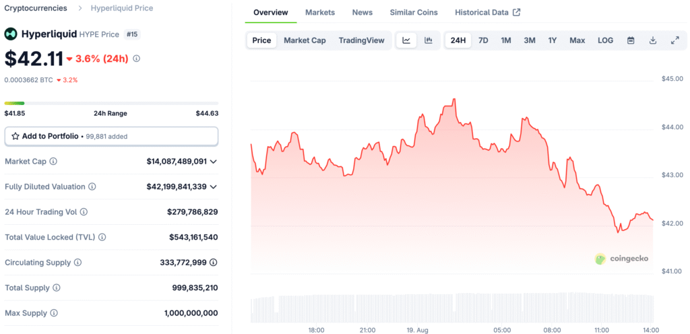Click the star icon in Add to Portfolio
Screen dimensions: 690x334
coord(15,136)
